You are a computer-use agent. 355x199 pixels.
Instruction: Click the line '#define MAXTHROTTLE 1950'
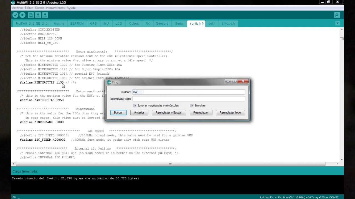pyautogui.click(x=42, y=100)
